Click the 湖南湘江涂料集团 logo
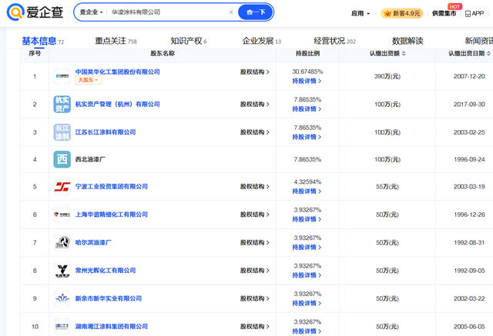Screen dimensions: 493x336 tap(62, 326)
